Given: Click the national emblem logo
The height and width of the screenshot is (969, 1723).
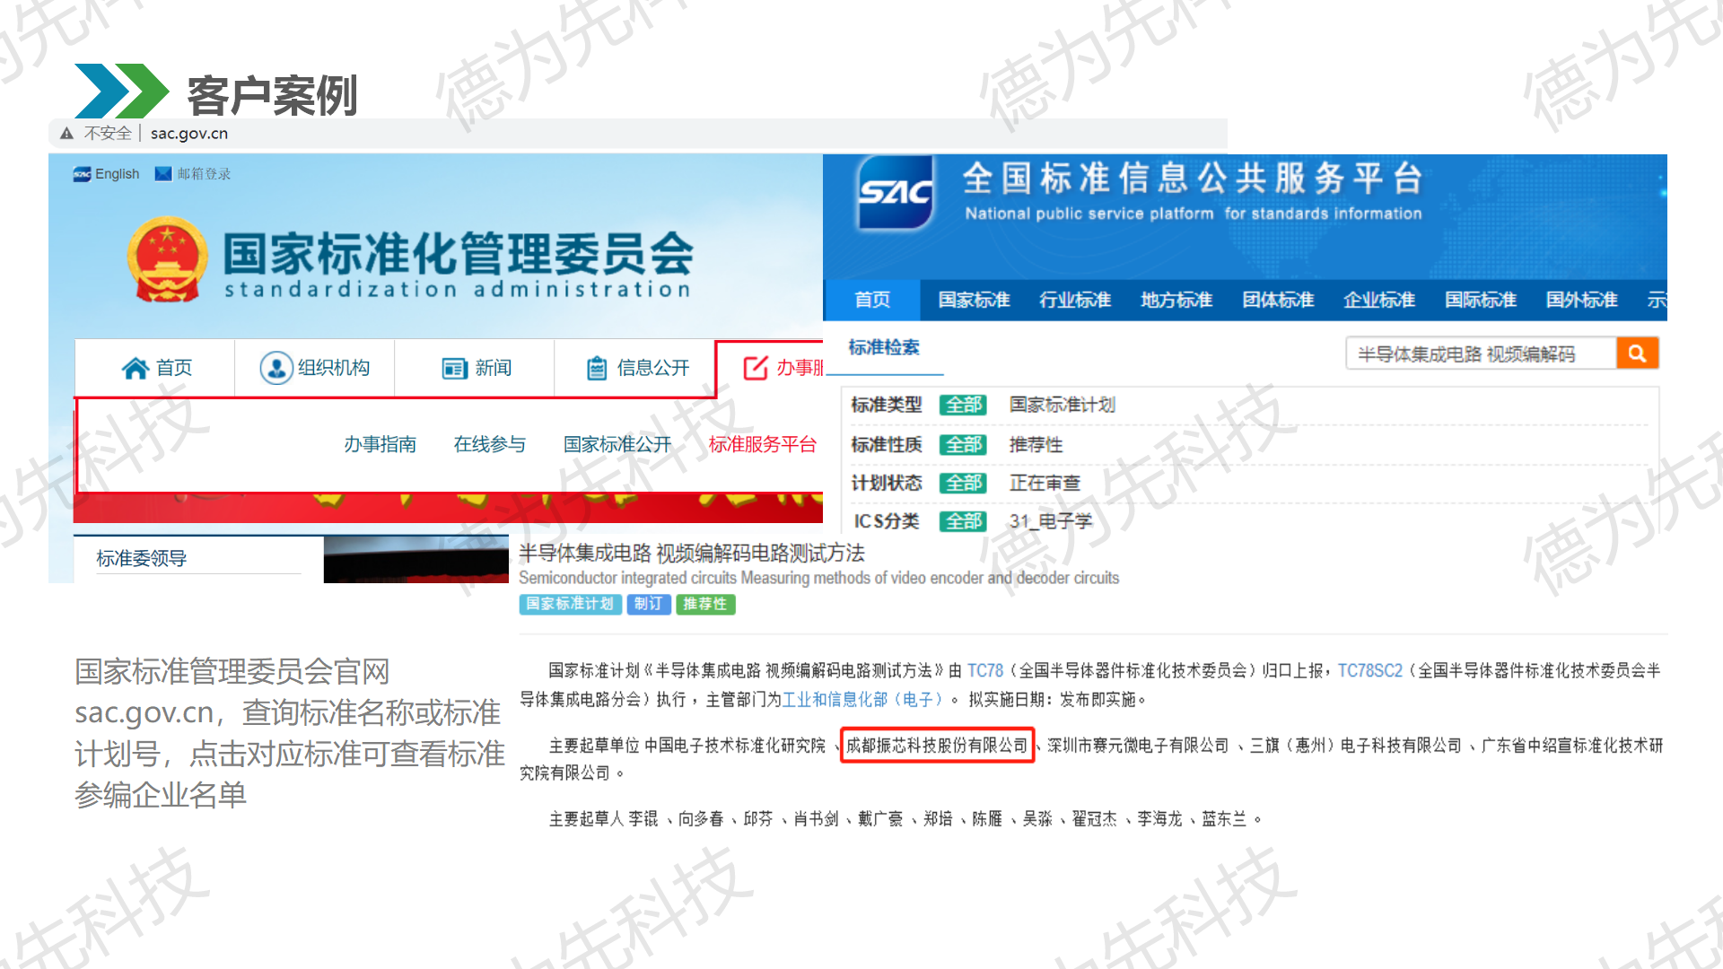Looking at the screenshot, I should point(167,258).
